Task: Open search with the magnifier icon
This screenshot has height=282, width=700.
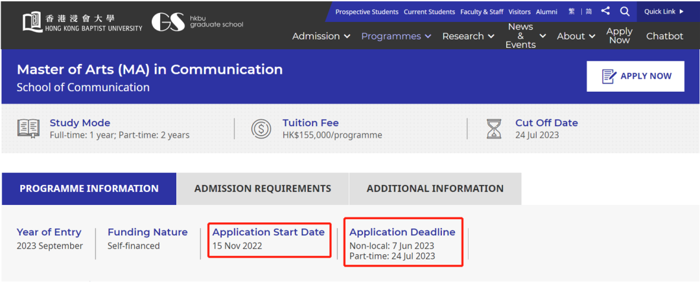Action: [625, 11]
